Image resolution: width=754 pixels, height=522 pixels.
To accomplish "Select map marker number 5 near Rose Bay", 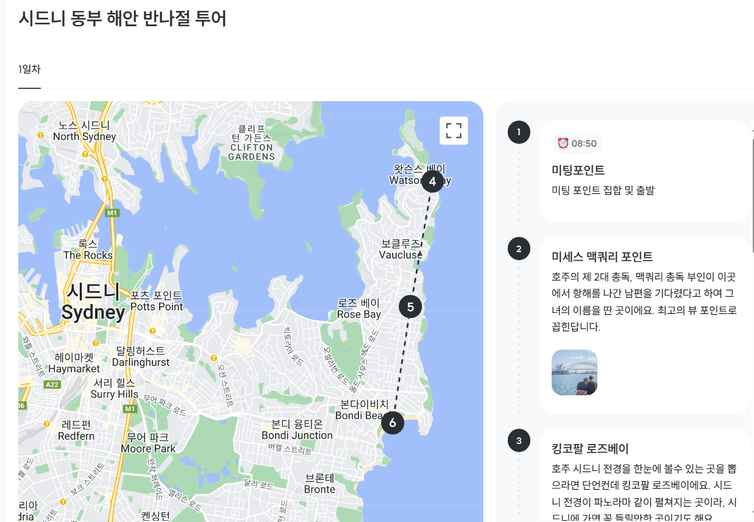I will (410, 307).
